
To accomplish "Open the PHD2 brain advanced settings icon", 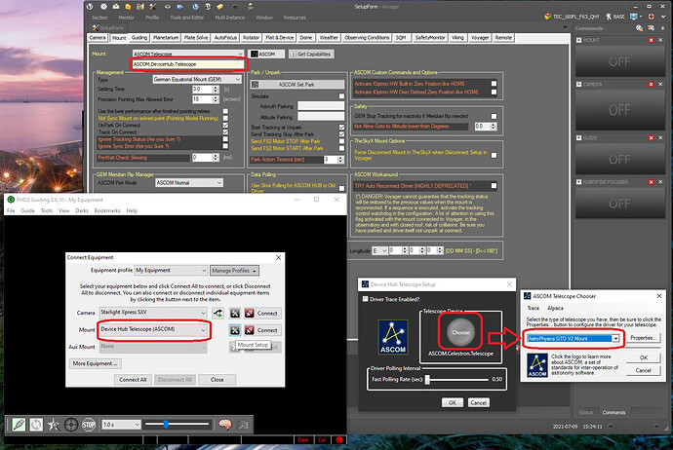I will tap(225, 425).
